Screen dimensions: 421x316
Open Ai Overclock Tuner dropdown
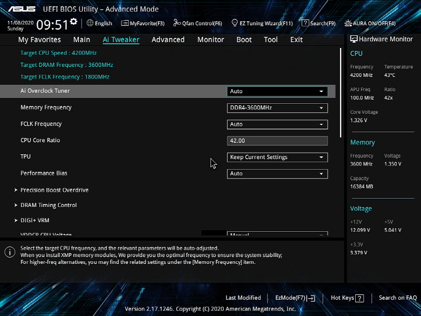tap(277, 91)
